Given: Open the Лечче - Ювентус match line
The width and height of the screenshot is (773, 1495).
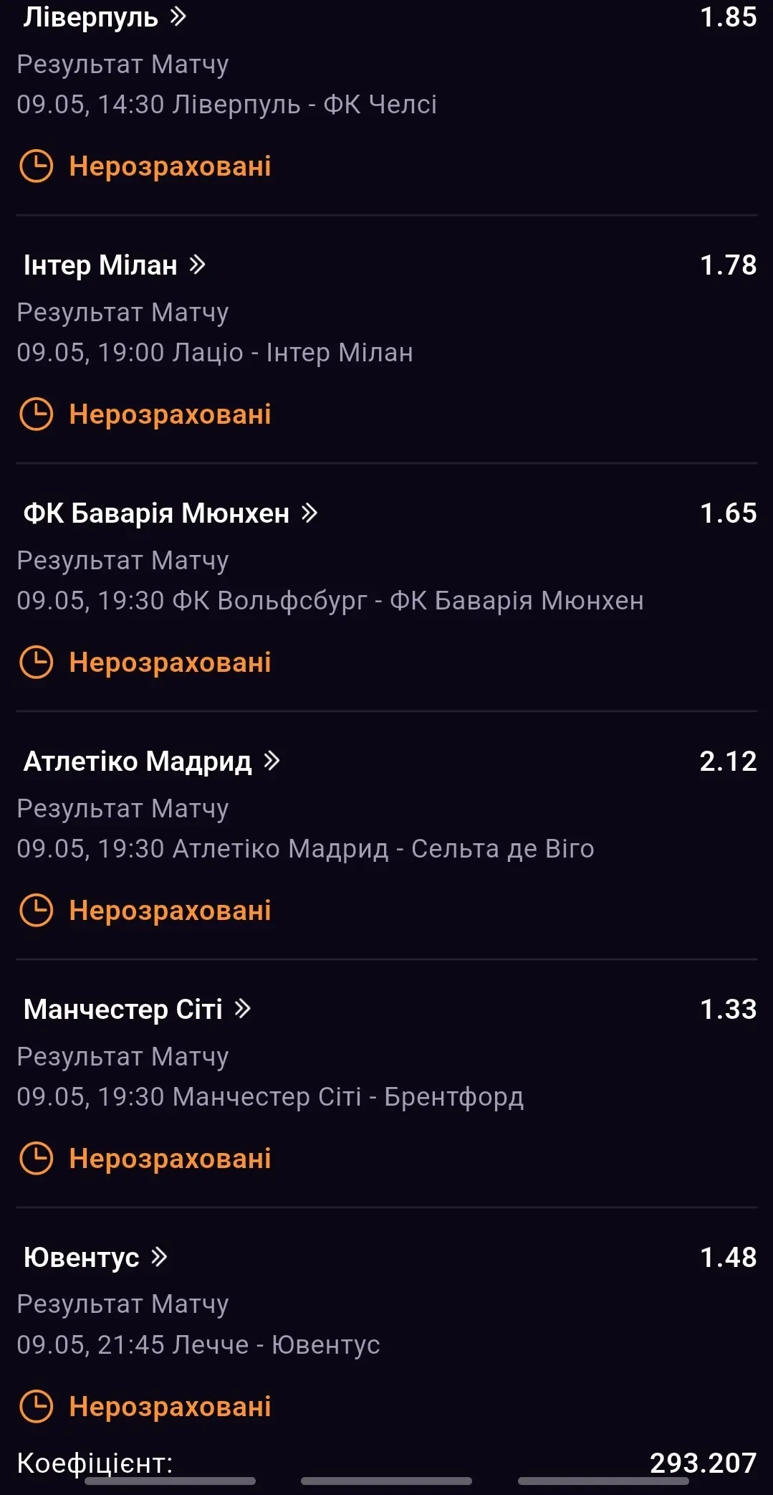Looking at the screenshot, I should (198, 1345).
